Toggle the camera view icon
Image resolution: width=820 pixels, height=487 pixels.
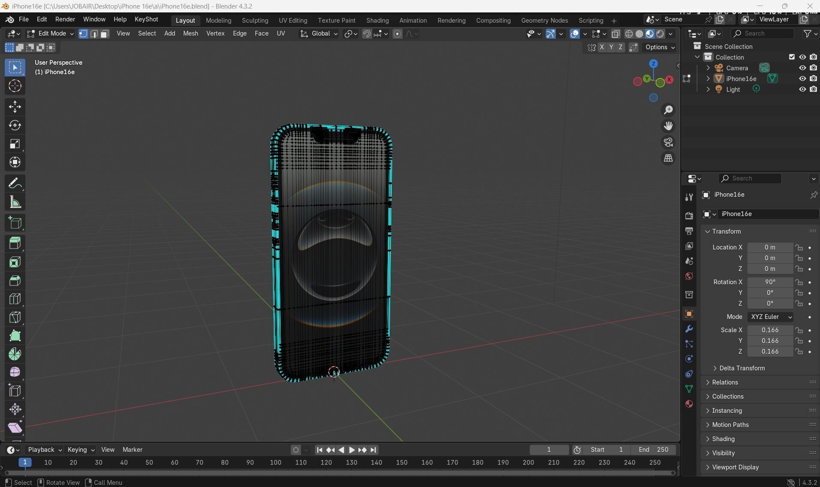(x=668, y=142)
